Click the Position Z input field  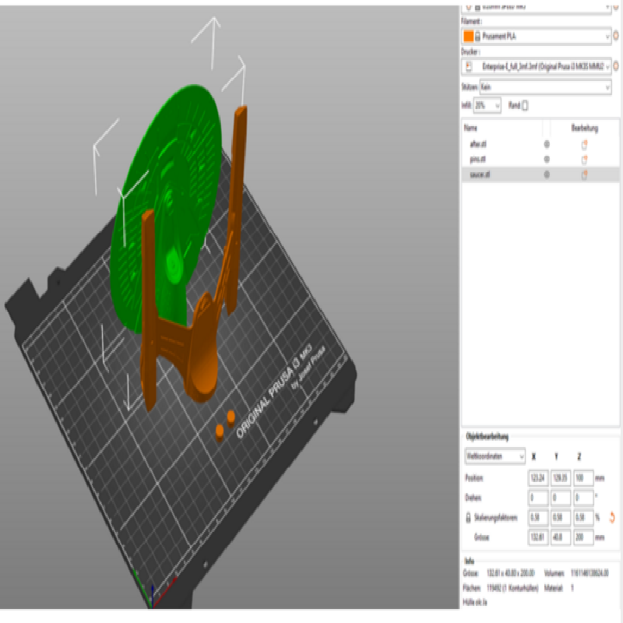583,478
